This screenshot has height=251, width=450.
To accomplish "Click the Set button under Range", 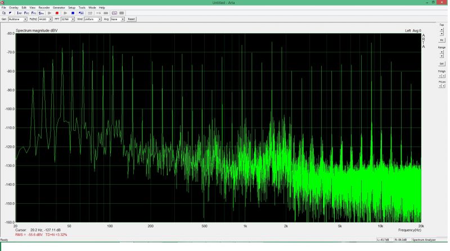I will (x=442, y=63).
